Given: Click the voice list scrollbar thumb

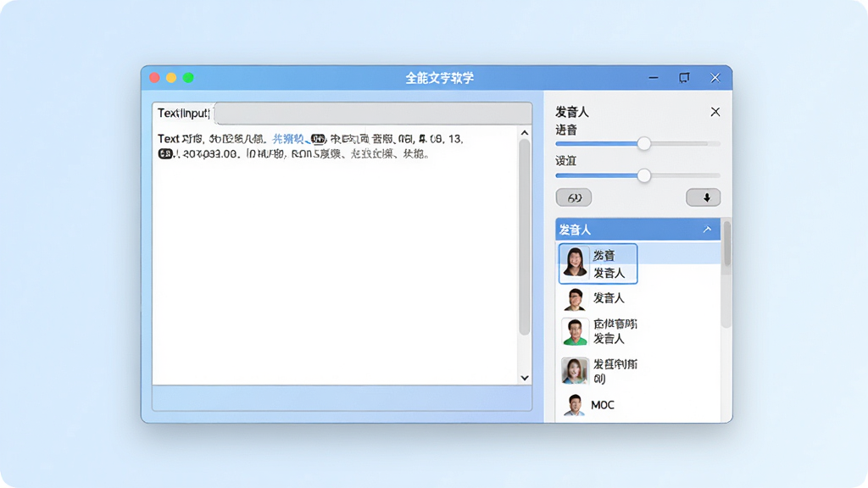Looking at the screenshot, I should [726, 241].
